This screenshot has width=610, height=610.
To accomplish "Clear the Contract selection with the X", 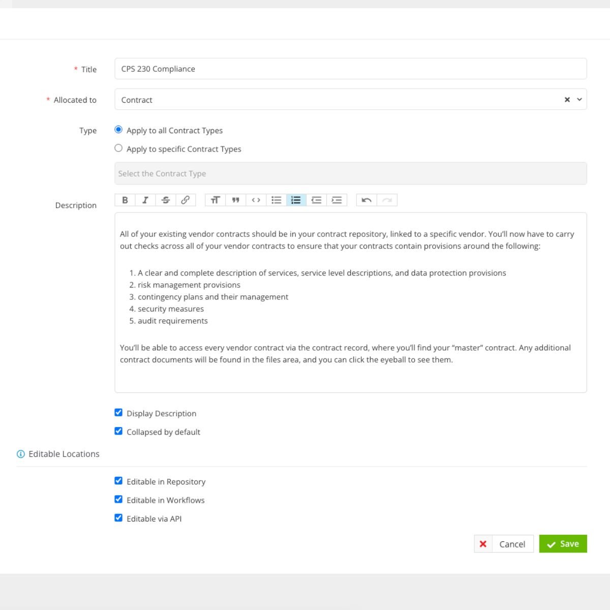I will click(x=566, y=100).
